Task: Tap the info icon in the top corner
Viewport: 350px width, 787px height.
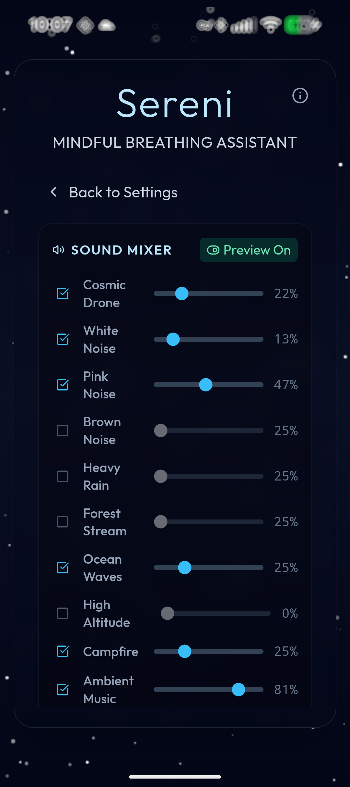Action: tap(300, 96)
